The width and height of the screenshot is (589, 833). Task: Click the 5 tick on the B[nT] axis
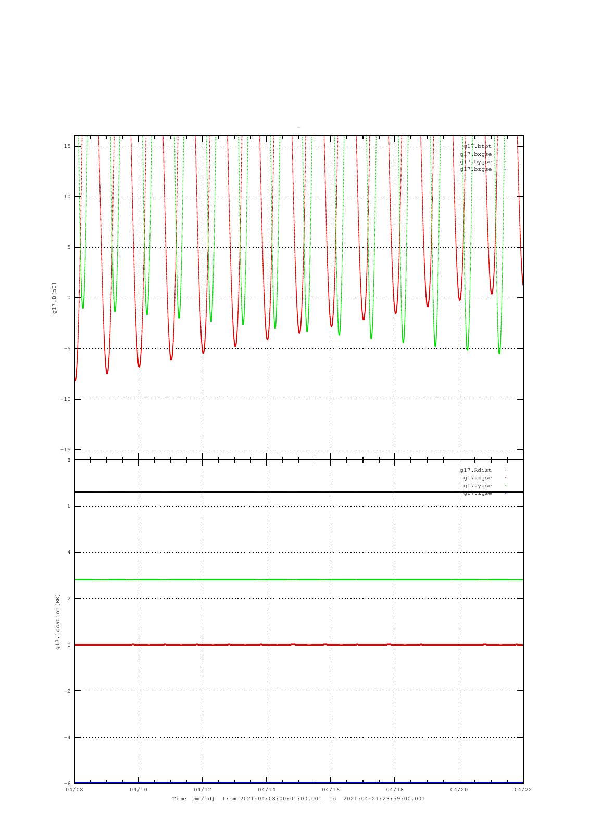click(x=69, y=247)
